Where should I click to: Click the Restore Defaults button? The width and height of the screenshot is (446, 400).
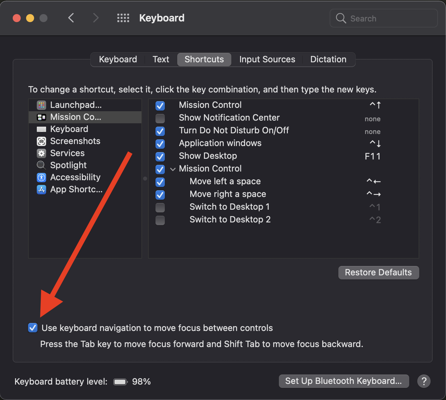pos(378,272)
